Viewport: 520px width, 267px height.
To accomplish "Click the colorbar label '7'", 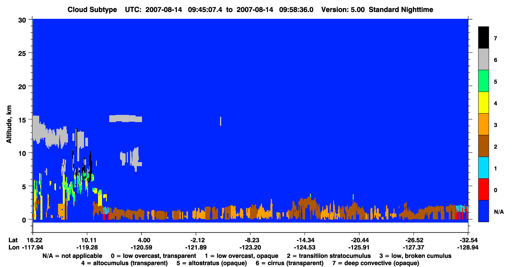I will (x=496, y=38).
